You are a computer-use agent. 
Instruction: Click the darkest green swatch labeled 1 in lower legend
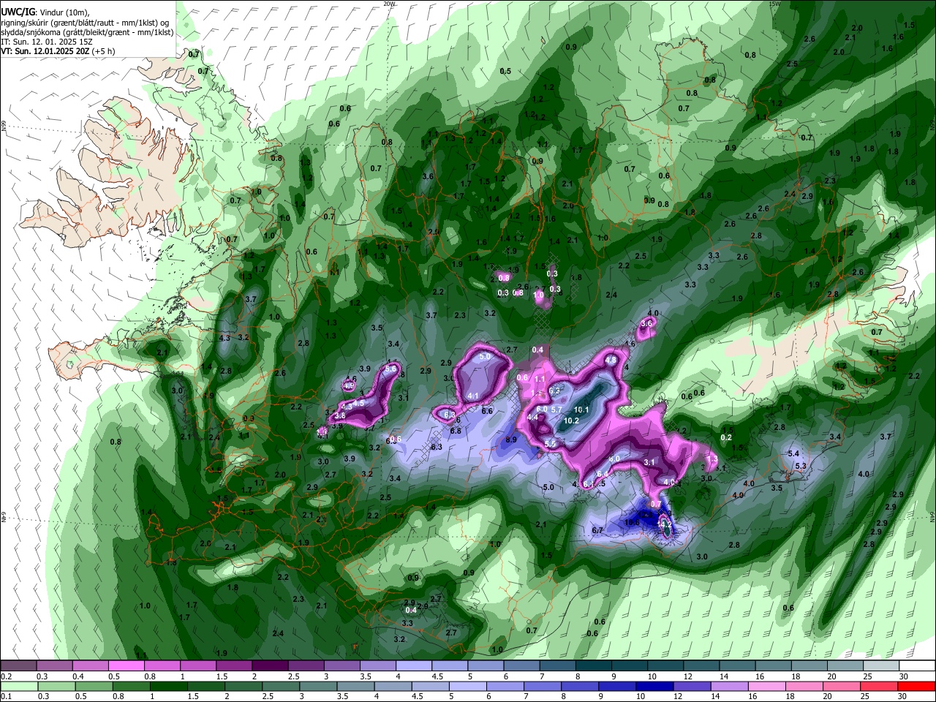169,686
